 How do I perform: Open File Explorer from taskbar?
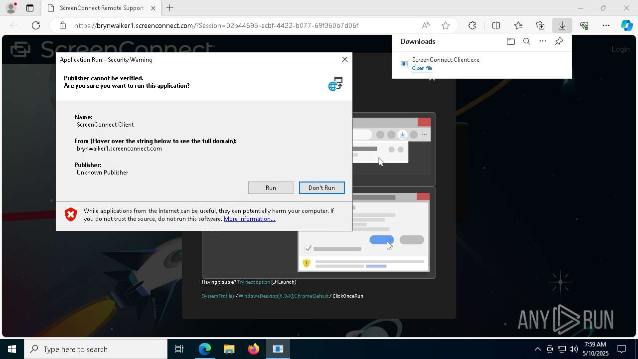click(x=229, y=349)
